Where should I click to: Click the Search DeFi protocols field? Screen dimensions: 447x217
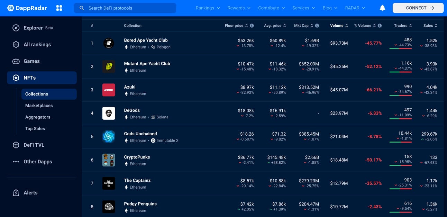(125, 8)
